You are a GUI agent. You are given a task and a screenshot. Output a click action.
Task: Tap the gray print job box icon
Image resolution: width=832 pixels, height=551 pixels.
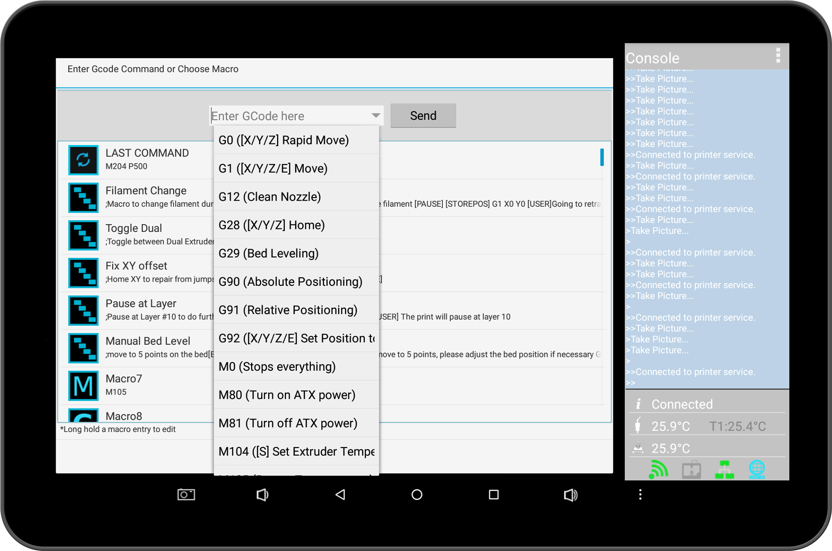click(691, 469)
